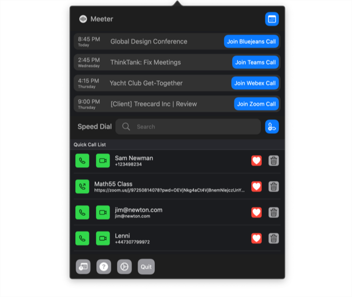Open the calendar view icon
The width and height of the screenshot is (352, 297).
coord(272,19)
